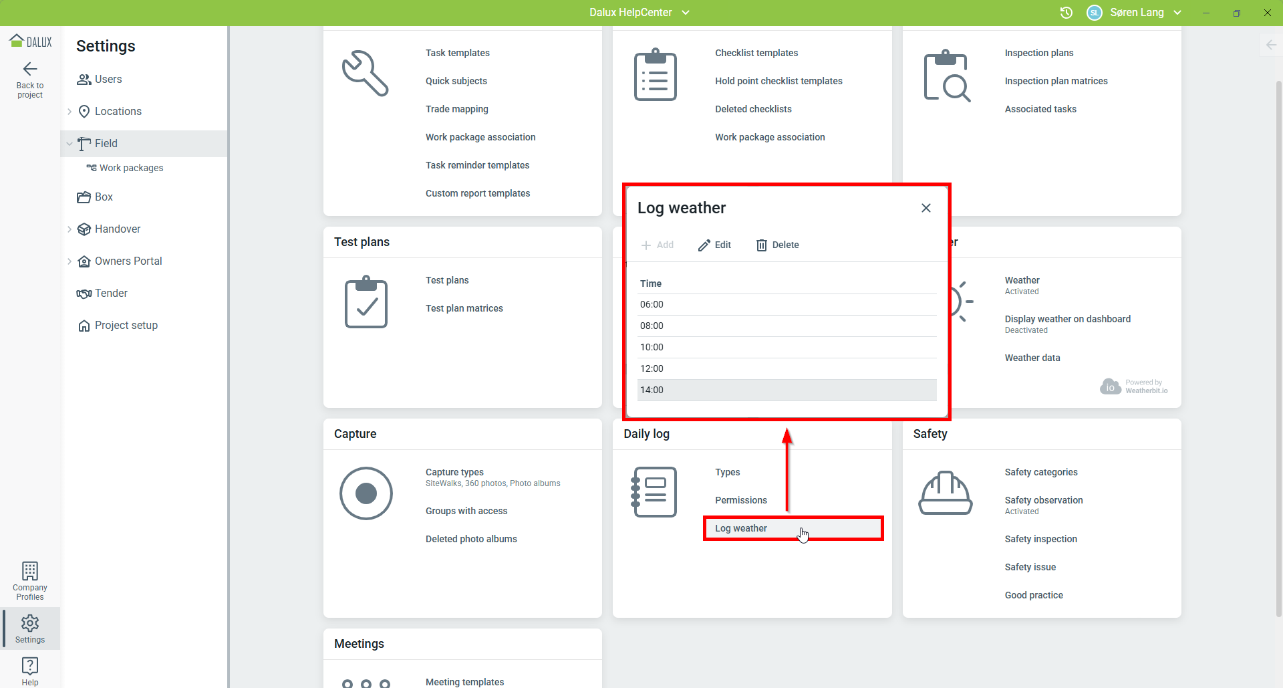
Task: Close the Log weather dialog
Action: point(925,208)
